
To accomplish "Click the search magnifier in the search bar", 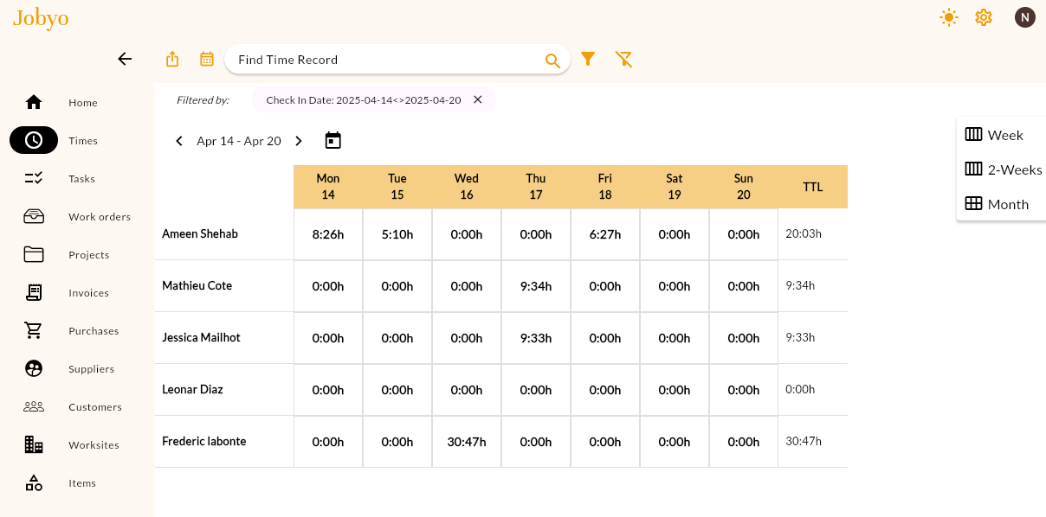I will coord(552,61).
